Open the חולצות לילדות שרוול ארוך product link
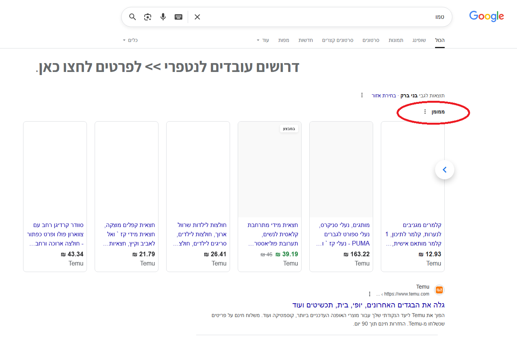Image resolution: width=517 pixels, height=339 pixels. point(200,234)
